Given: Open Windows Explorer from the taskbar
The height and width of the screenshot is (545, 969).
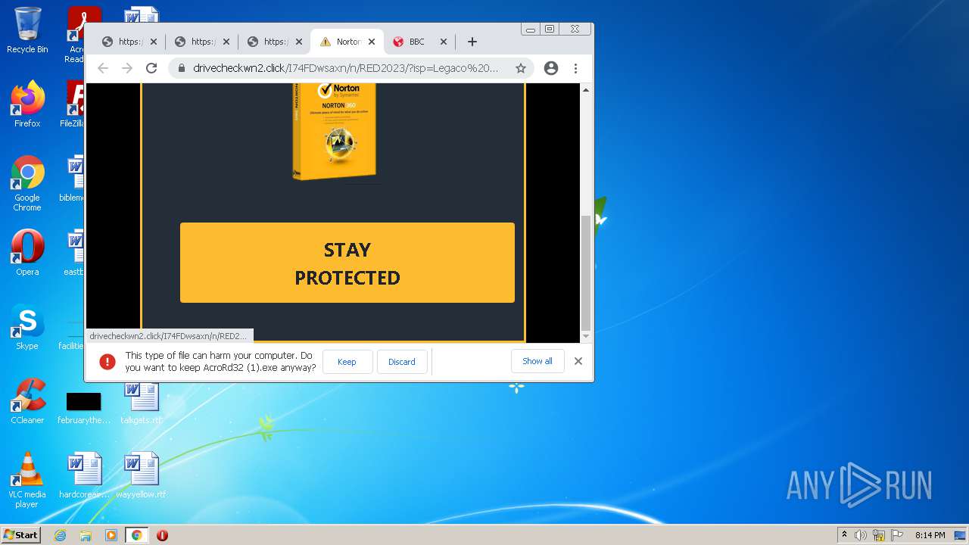Looking at the screenshot, I should click(x=86, y=535).
